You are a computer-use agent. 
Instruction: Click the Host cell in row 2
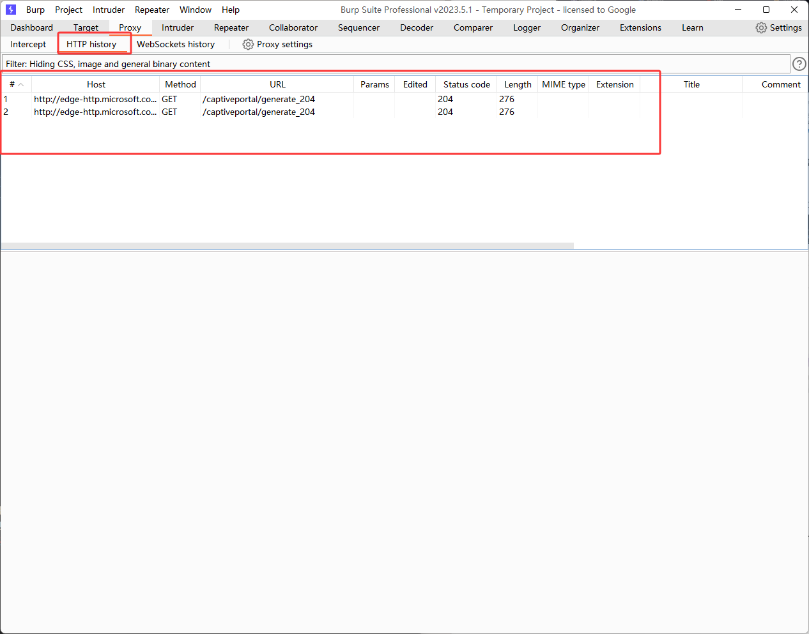pyautogui.click(x=95, y=112)
